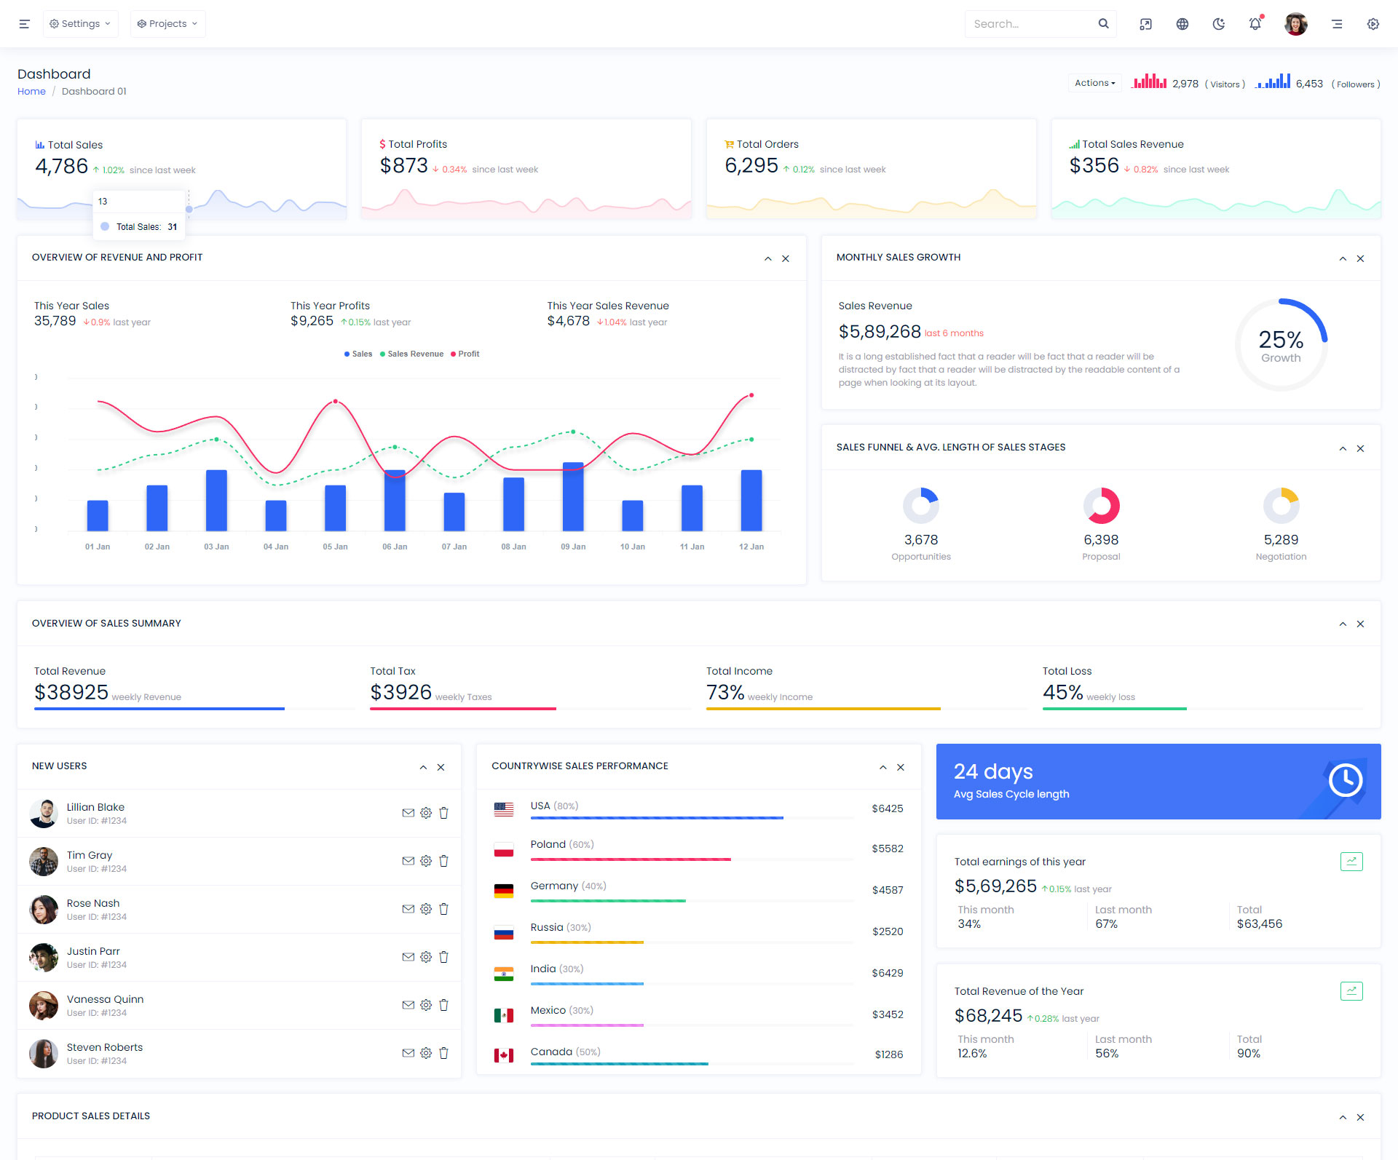Image resolution: width=1398 pixels, height=1160 pixels.
Task: Toggle Sales series in chart legend
Action: (358, 354)
